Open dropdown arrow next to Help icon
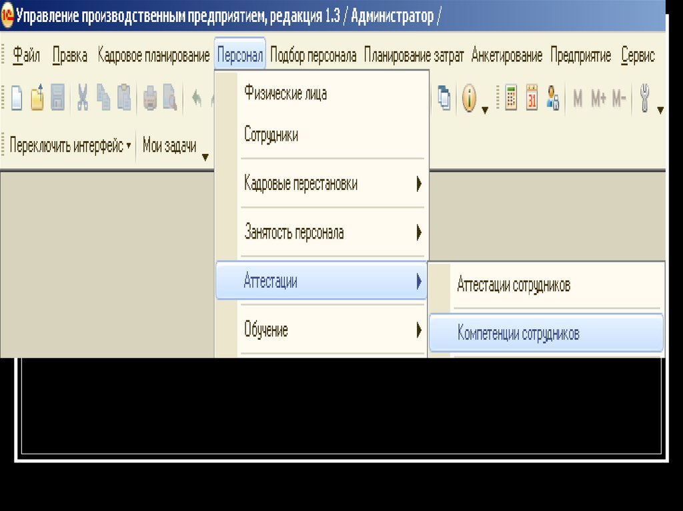Viewport: 683px width, 511px height. (x=485, y=110)
